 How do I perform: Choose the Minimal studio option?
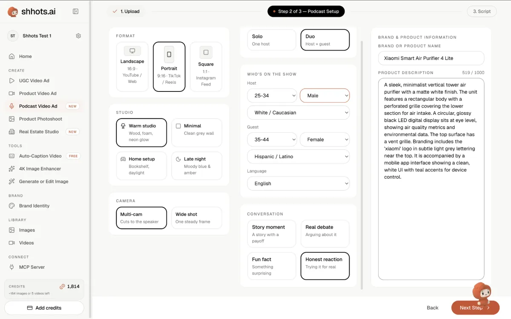click(x=197, y=132)
